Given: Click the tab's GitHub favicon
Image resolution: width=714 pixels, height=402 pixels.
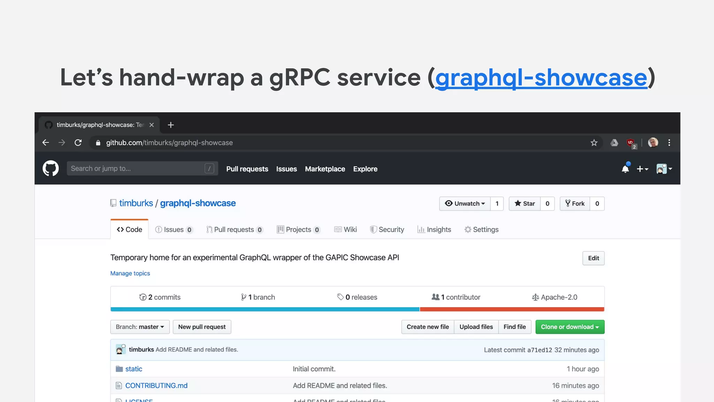Looking at the screenshot, I should pyautogui.click(x=49, y=125).
